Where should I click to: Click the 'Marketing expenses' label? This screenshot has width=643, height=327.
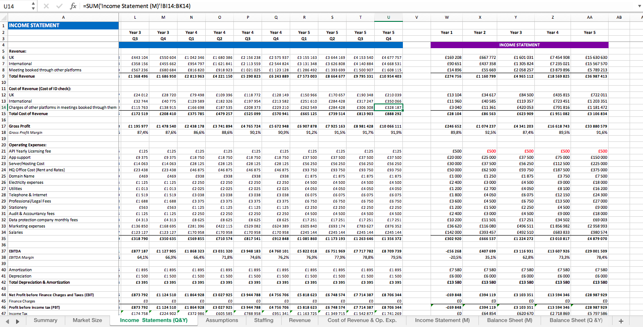tap(27, 226)
